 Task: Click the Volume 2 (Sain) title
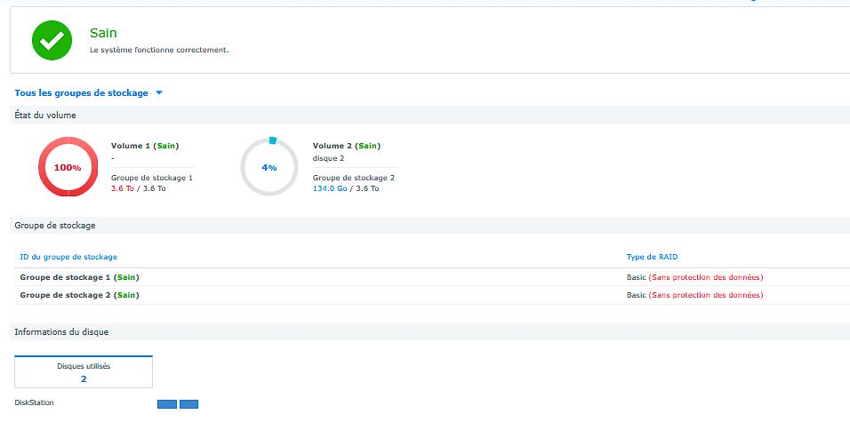click(x=348, y=146)
